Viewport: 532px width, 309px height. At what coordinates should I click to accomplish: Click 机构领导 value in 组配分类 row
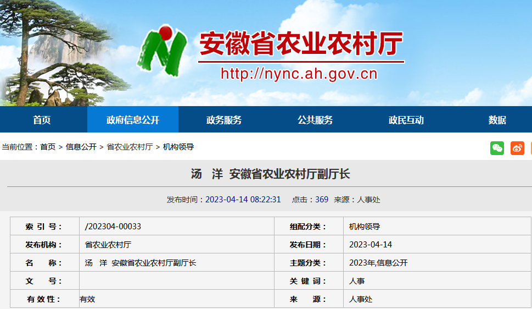coord(365,227)
